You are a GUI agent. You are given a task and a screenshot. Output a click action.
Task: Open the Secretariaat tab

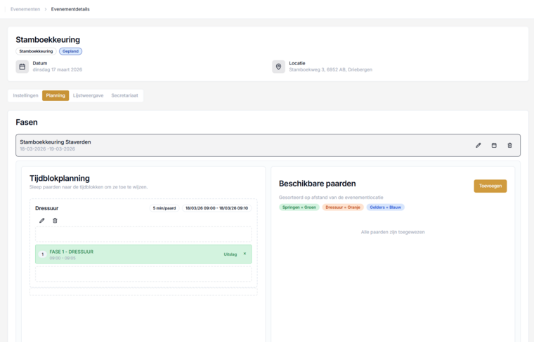coord(124,95)
